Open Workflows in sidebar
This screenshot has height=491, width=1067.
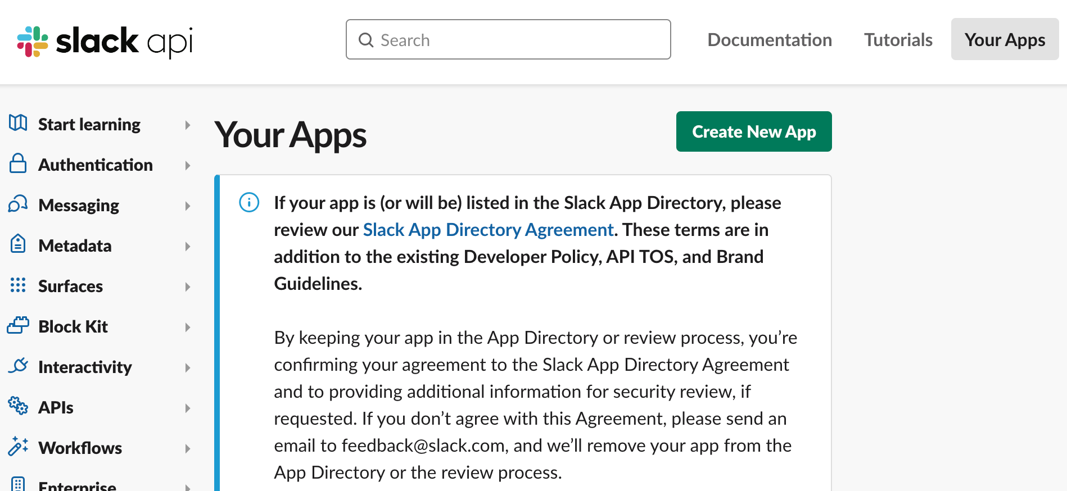tap(80, 448)
